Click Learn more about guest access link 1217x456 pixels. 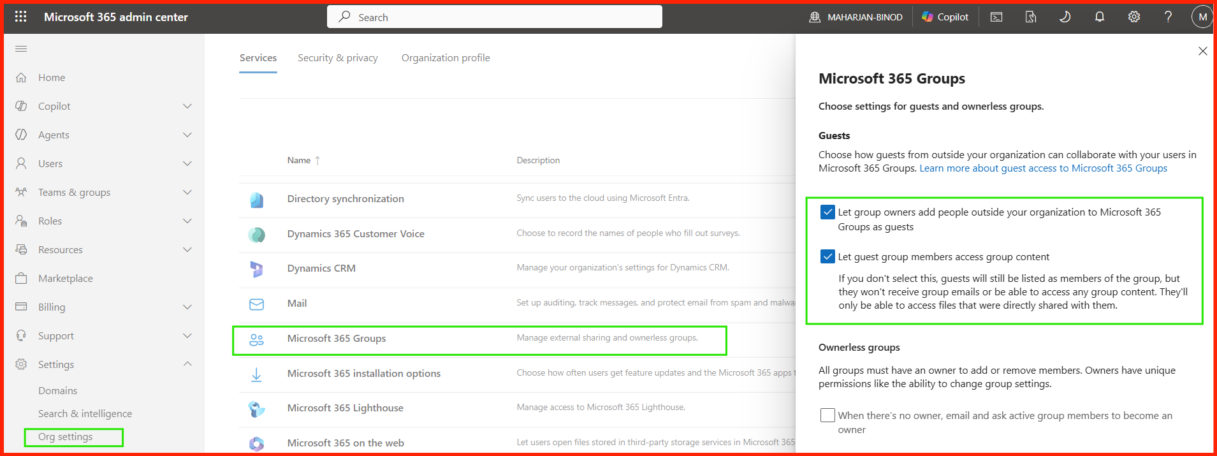pos(1043,168)
